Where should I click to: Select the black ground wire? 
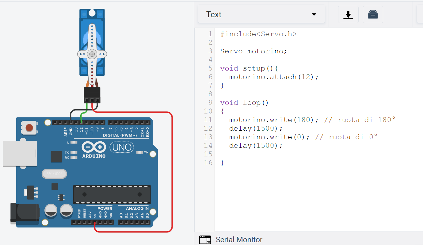(x=83, y=110)
